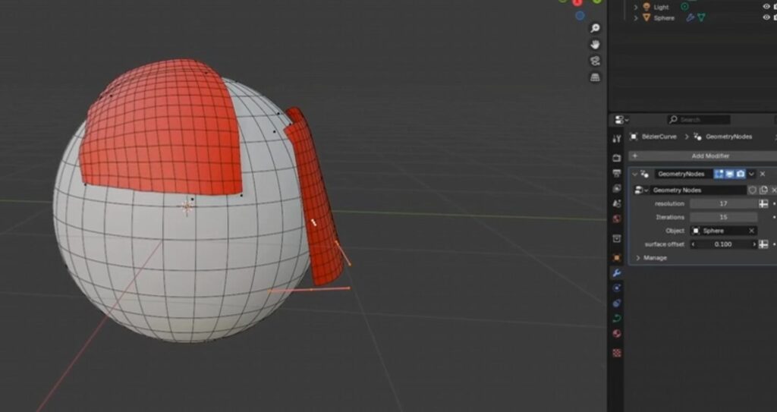This screenshot has width=777, height=412.
Task: Expand the Sphere item in the outliner
Action: [637, 18]
